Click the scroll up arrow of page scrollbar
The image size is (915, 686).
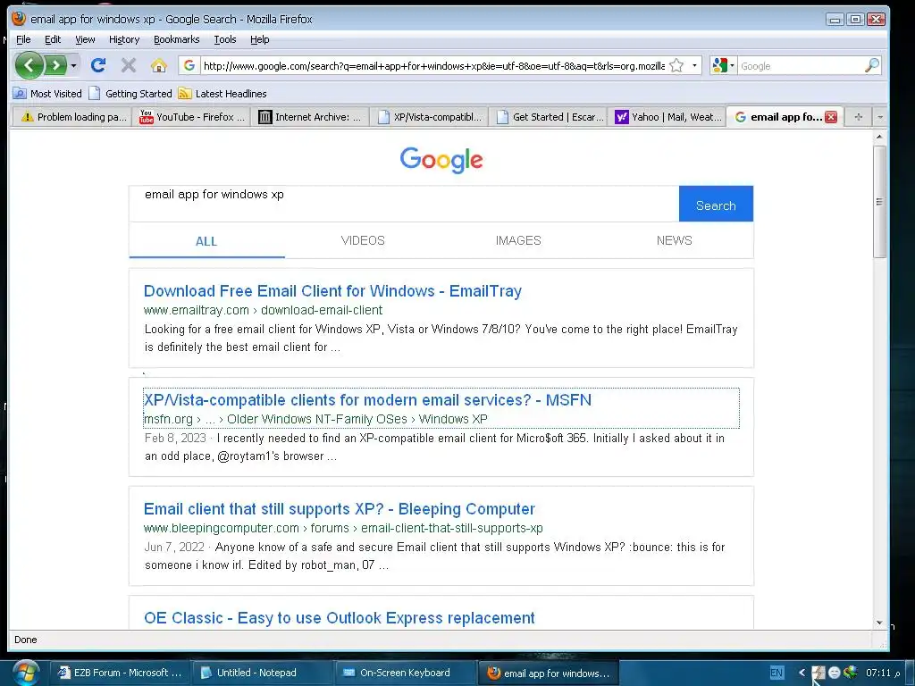[879, 137]
